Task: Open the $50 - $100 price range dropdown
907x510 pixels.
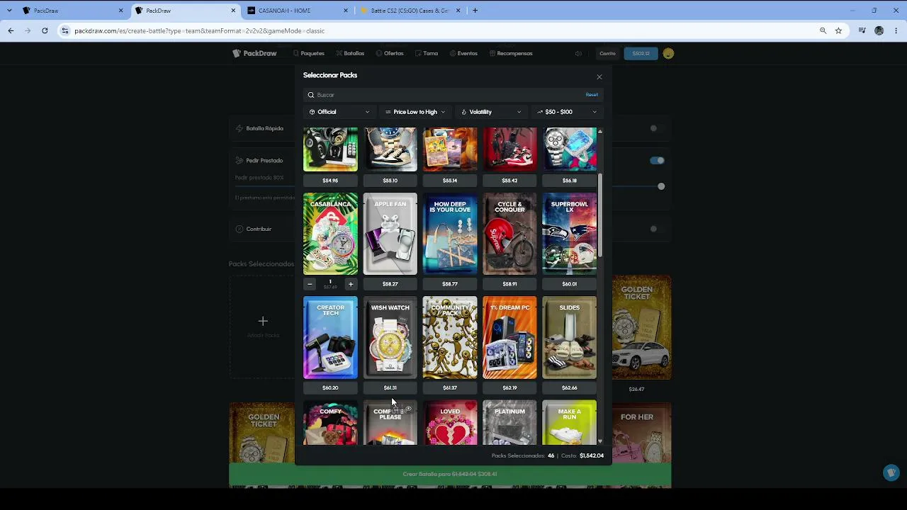Action: pos(567,112)
